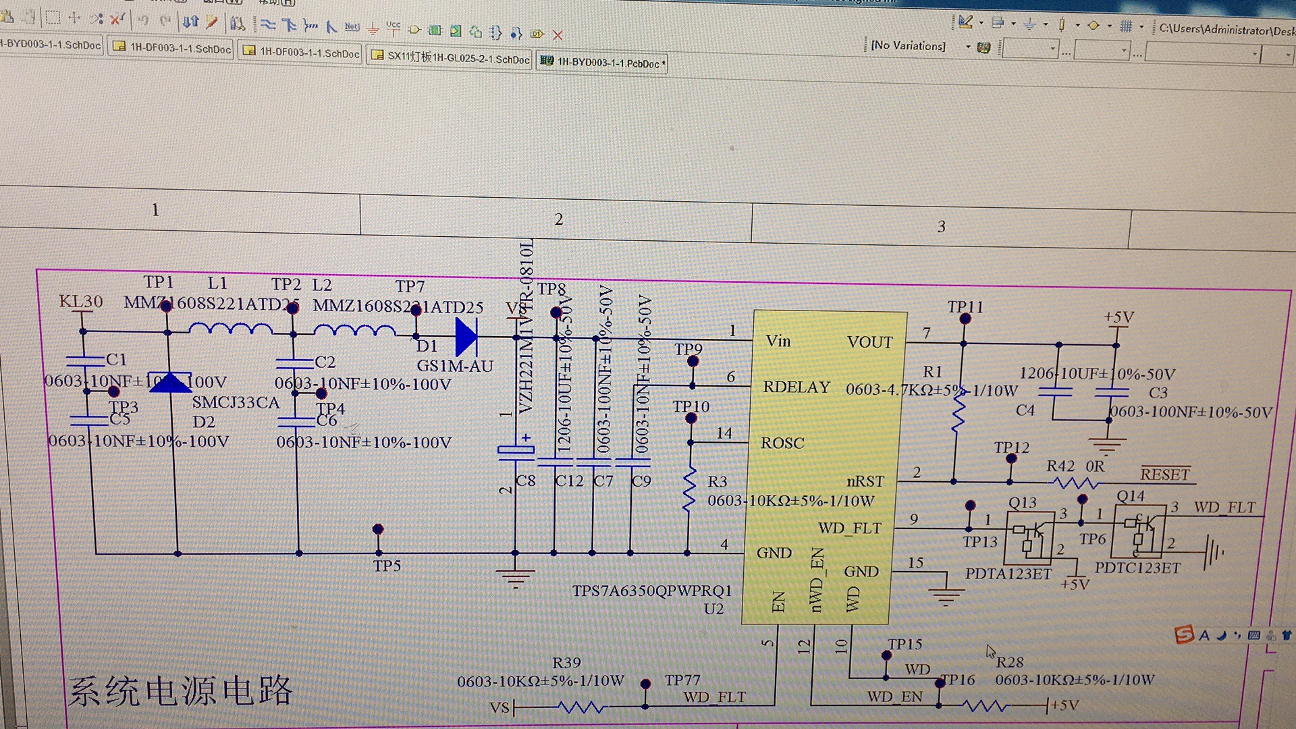Image resolution: width=1296 pixels, height=729 pixels.
Task: Place a GND power port
Action: 373,28
